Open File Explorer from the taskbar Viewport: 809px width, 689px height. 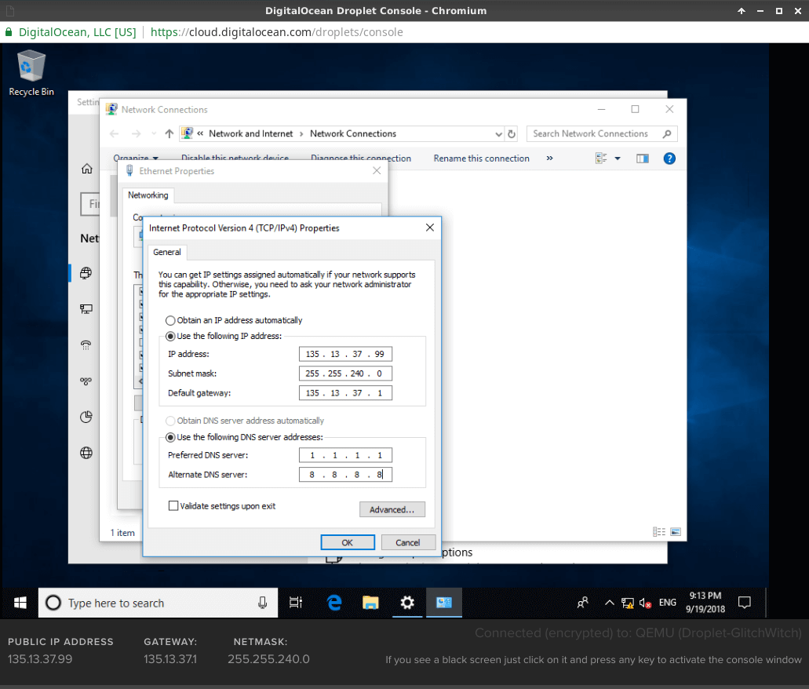click(370, 603)
